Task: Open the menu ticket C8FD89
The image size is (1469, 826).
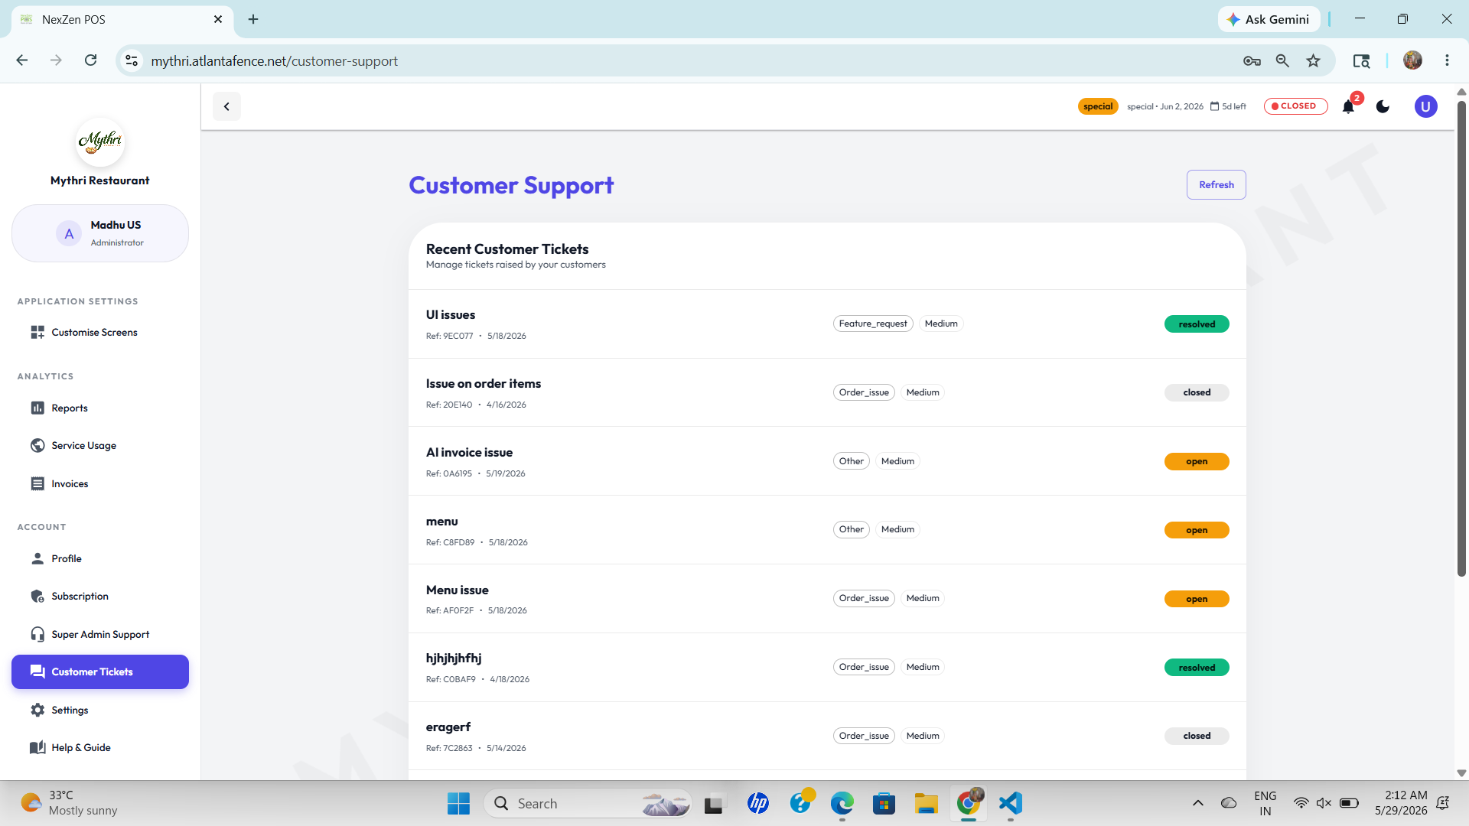Action: pos(827,531)
